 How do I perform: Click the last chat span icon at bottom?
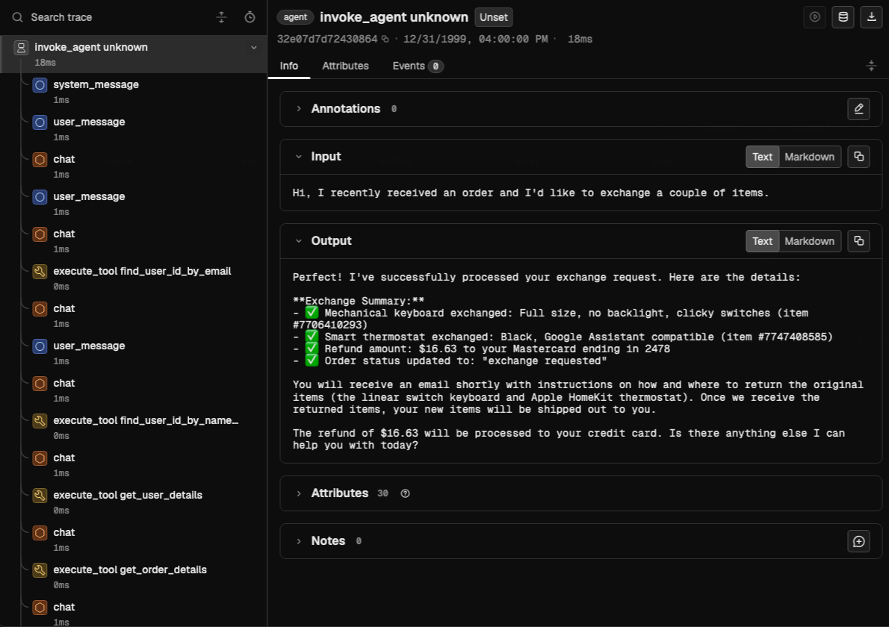40,608
